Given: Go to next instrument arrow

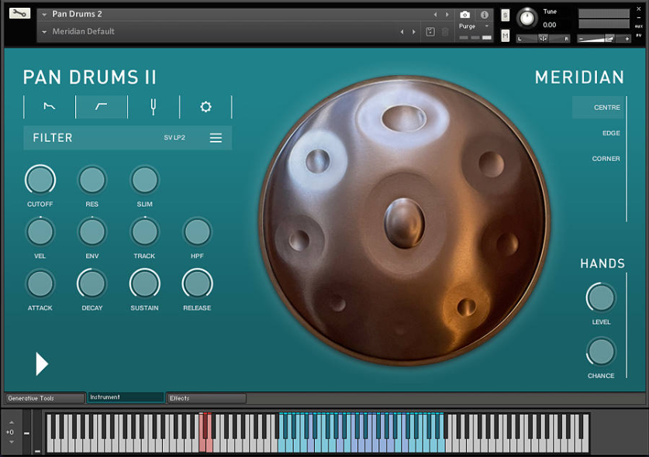Looking at the screenshot, I should pos(447,15).
